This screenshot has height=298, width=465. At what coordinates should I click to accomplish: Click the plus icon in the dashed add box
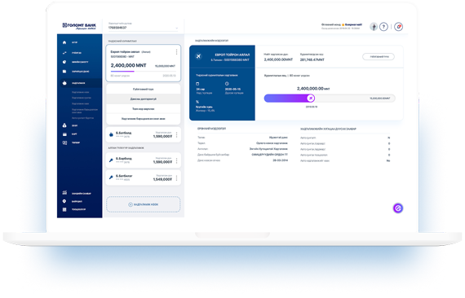[x=131, y=204]
